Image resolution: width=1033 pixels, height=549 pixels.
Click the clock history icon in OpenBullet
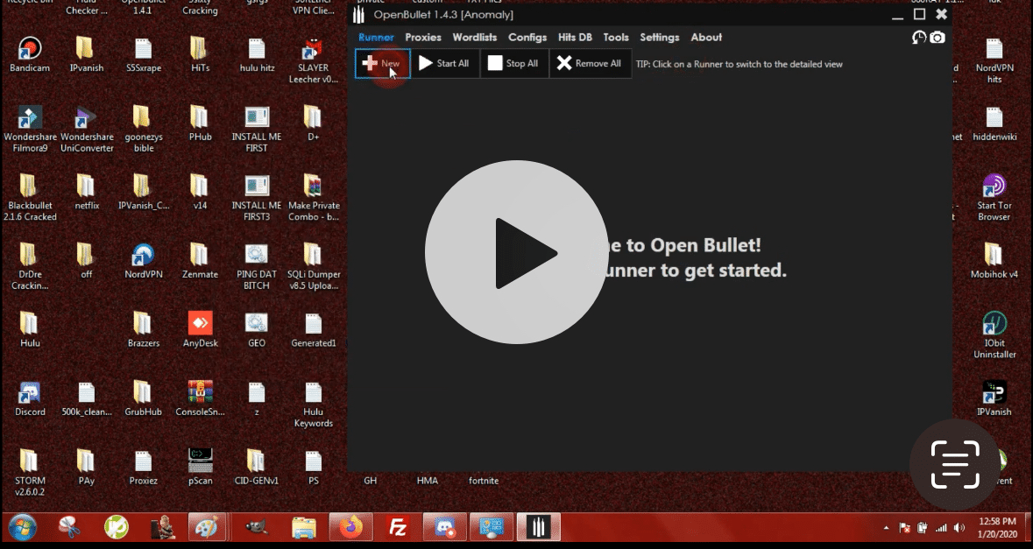coord(918,38)
